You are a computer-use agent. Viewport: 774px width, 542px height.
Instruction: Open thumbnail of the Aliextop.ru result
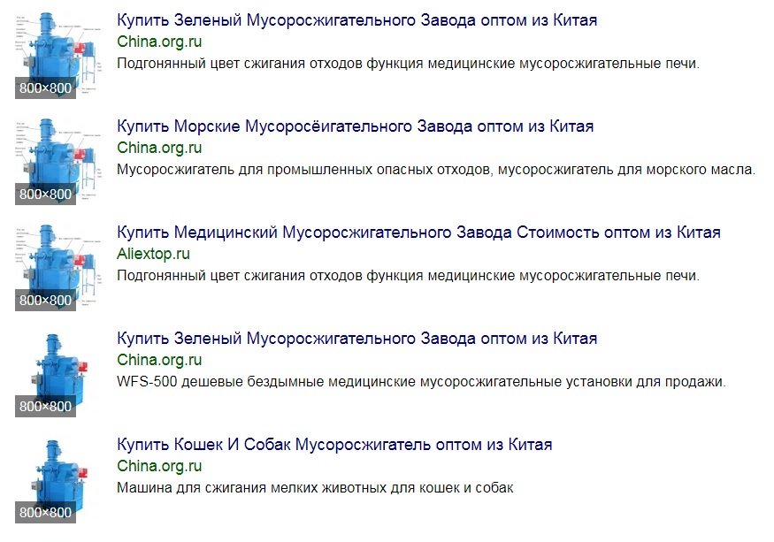pos(58,266)
